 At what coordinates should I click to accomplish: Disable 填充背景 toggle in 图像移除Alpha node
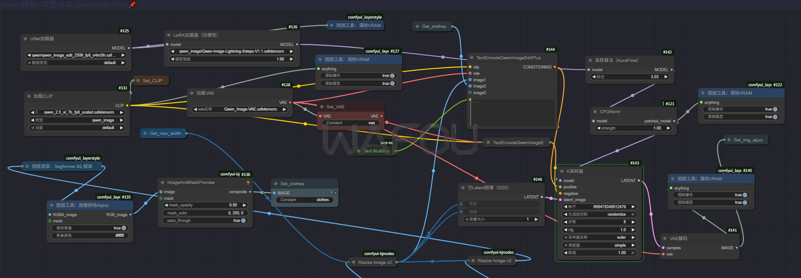point(123,228)
